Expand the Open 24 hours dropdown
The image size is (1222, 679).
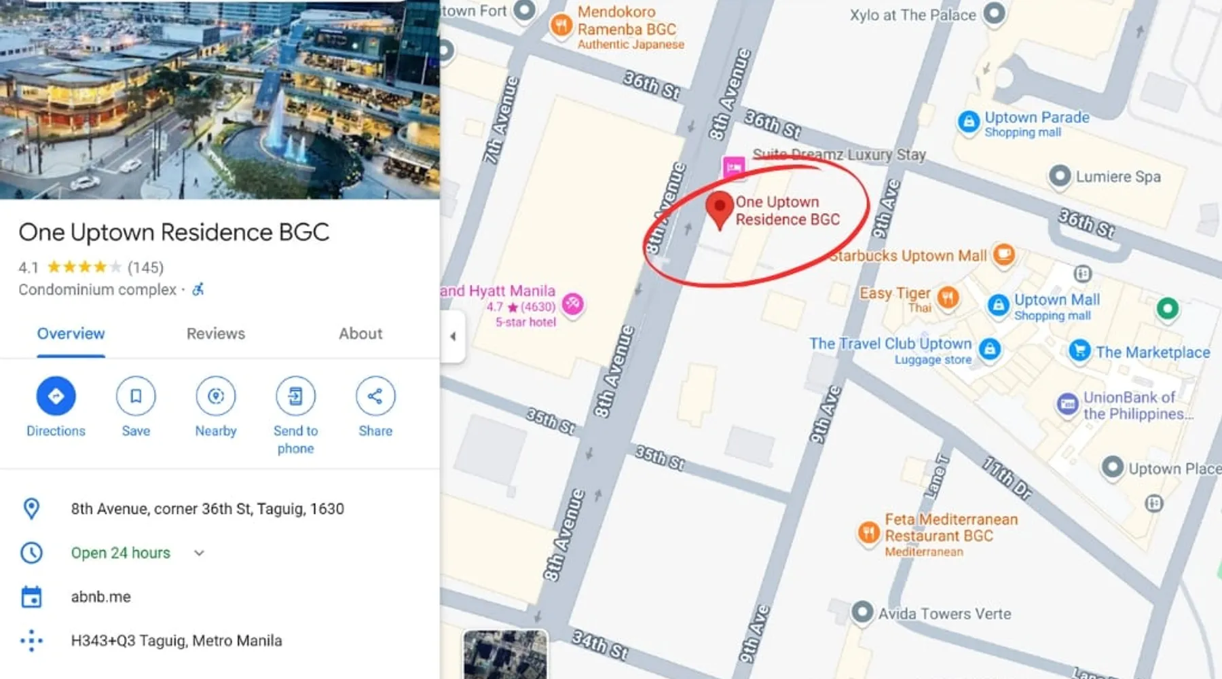tap(199, 553)
